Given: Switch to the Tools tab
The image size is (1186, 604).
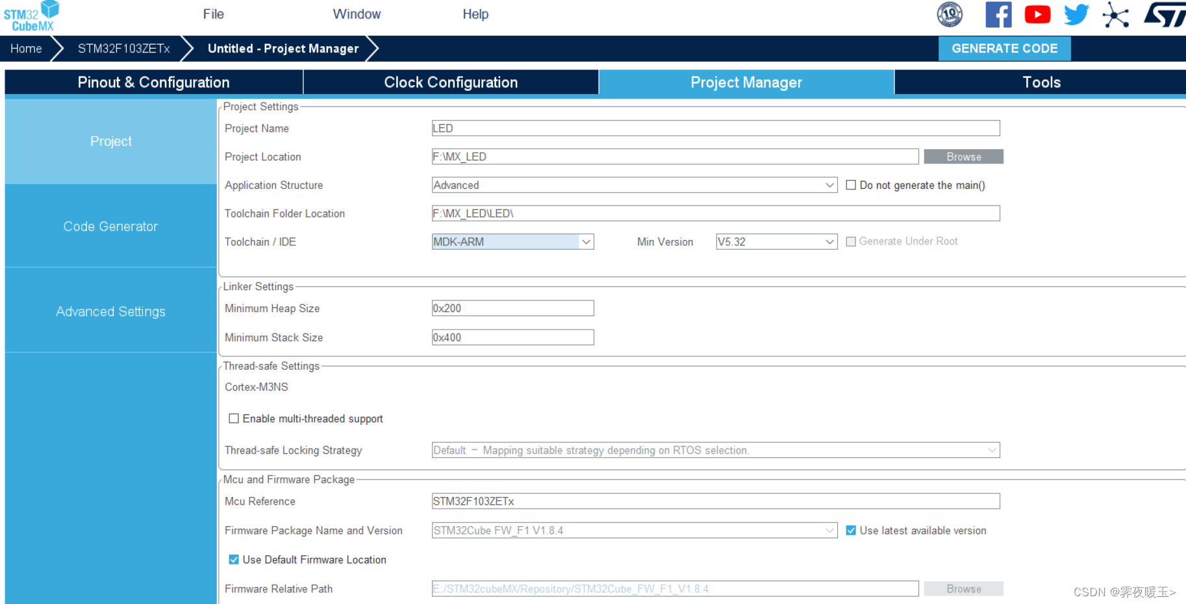Looking at the screenshot, I should [1041, 82].
